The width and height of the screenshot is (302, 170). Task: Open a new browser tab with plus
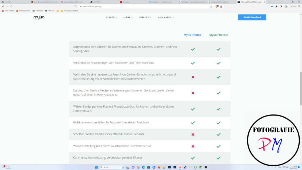coord(269,2)
